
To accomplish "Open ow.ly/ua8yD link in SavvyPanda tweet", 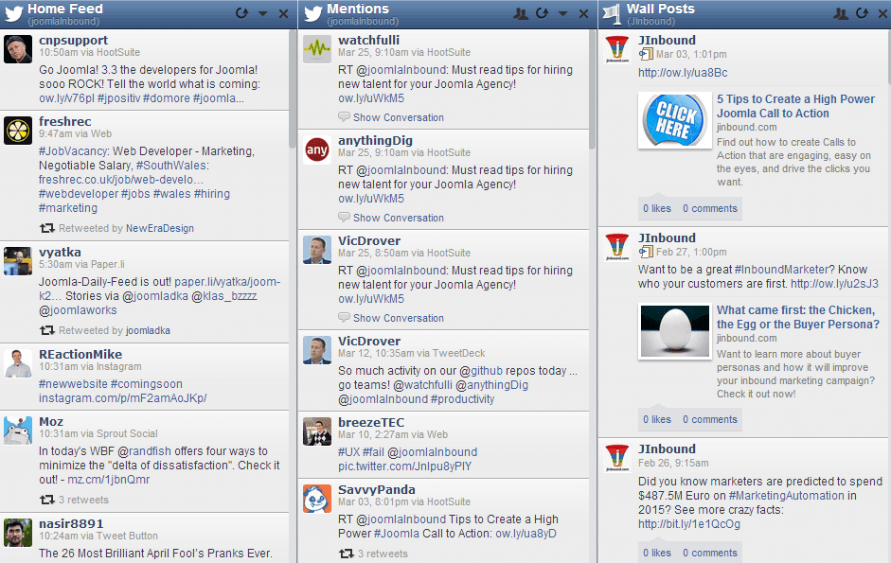I will [526, 534].
